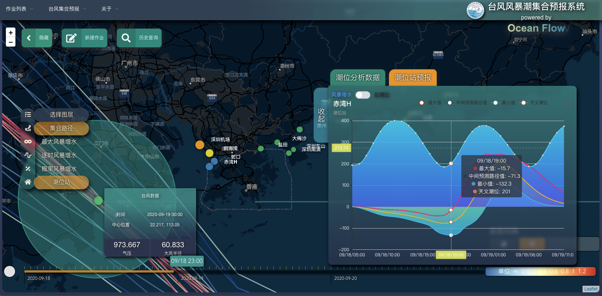The height and width of the screenshot is (296, 602).
Task: Click the 赤湾H station title in chart
Action: (x=342, y=104)
